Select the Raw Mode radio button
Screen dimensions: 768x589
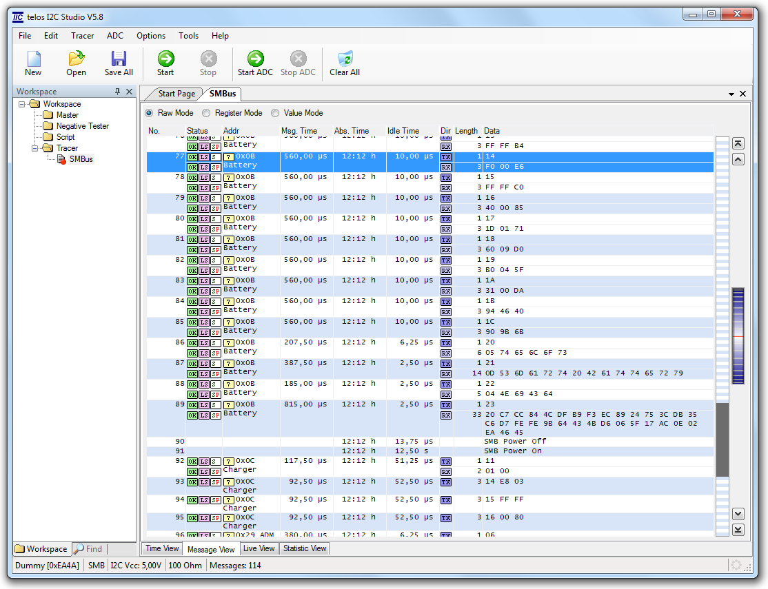pos(149,113)
